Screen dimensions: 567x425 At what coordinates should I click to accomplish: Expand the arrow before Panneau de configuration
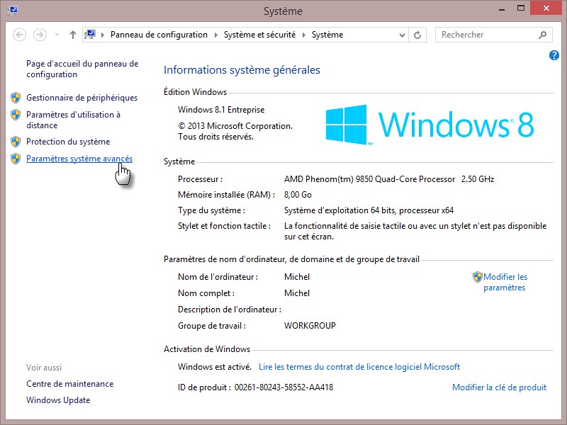[103, 35]
